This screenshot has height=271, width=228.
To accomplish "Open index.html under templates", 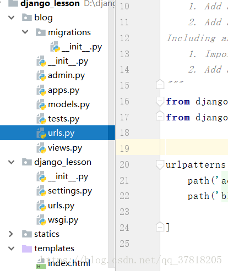I will 69,263.
